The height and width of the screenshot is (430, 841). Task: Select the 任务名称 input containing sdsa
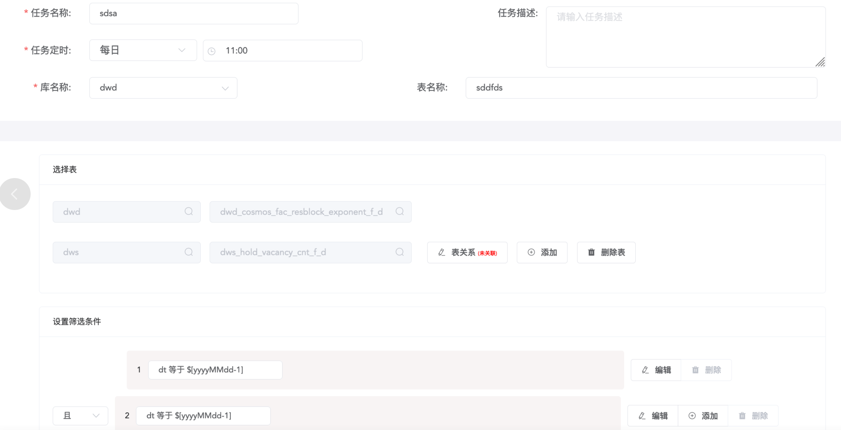[193, 13]
